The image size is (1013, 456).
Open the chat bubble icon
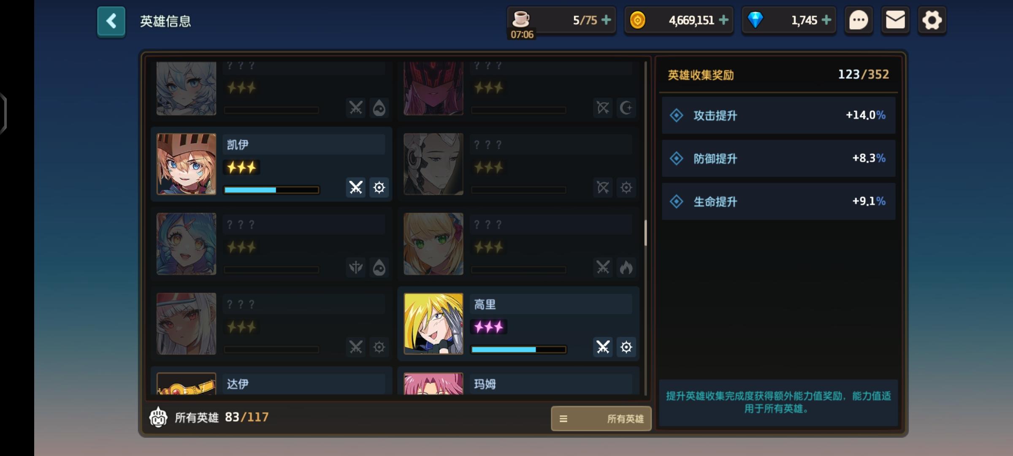click(x=859, y=20)
